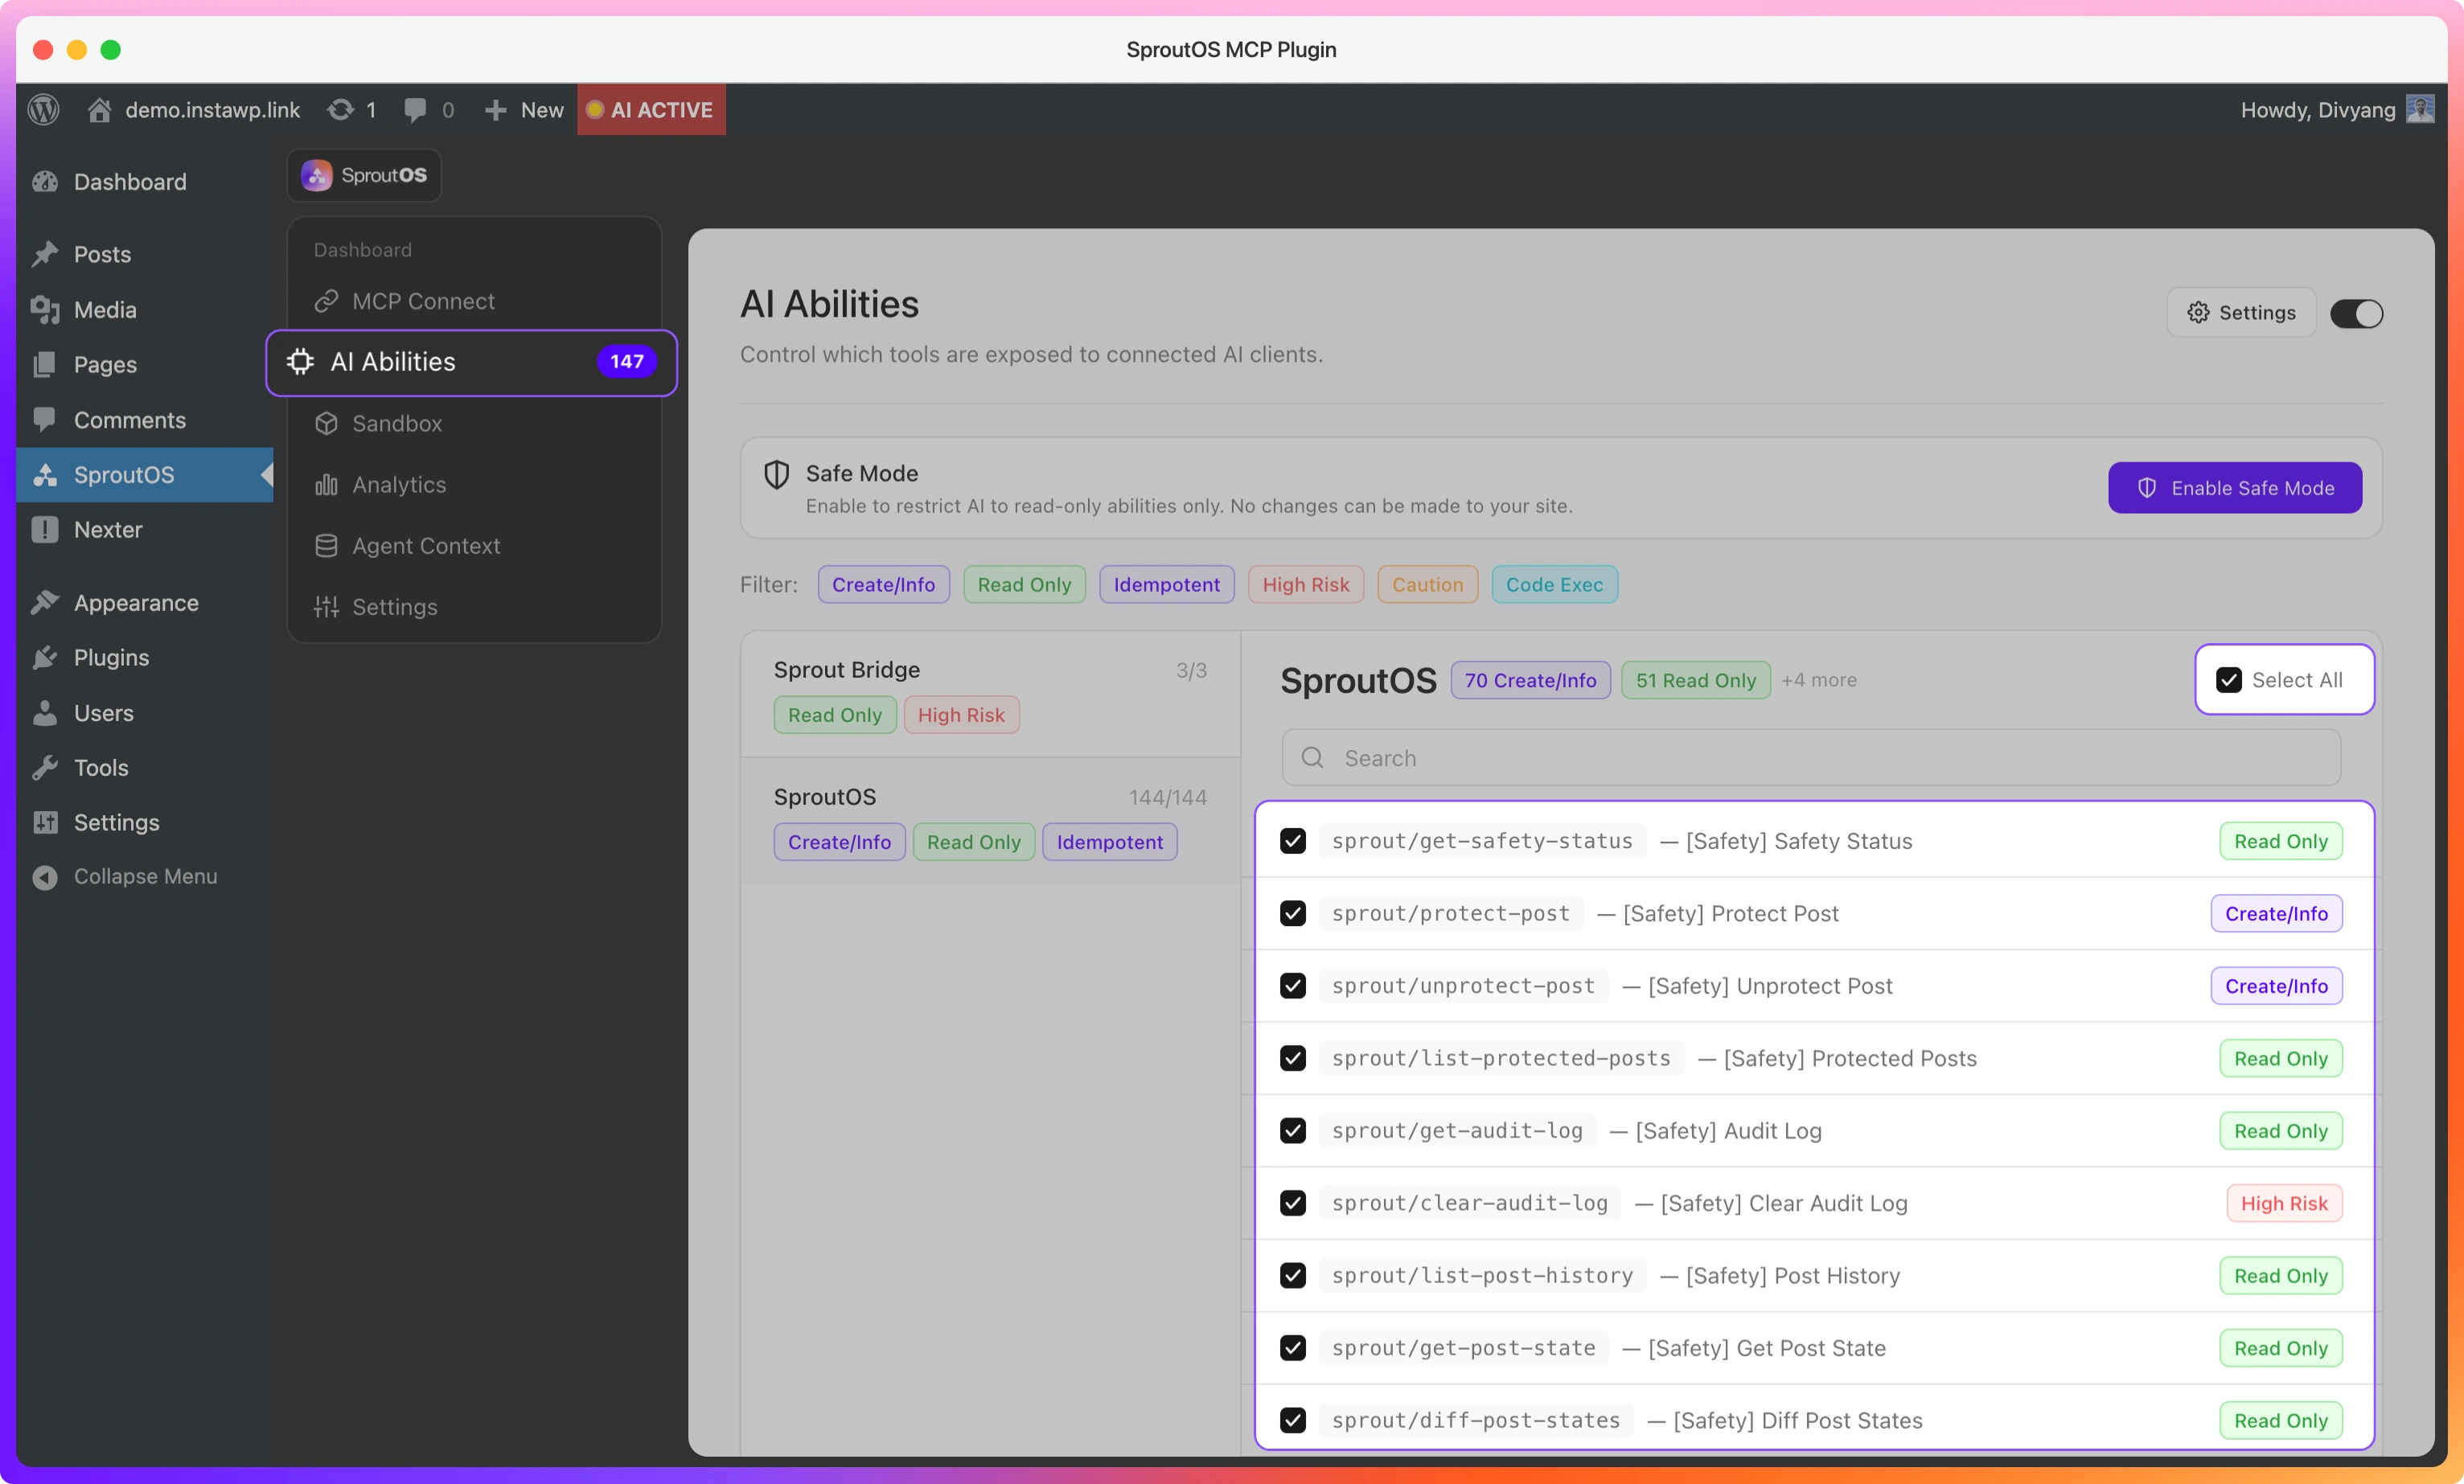
Task: Click the High Risk tag on clear-audit-log
Action: [2284, 1203]
